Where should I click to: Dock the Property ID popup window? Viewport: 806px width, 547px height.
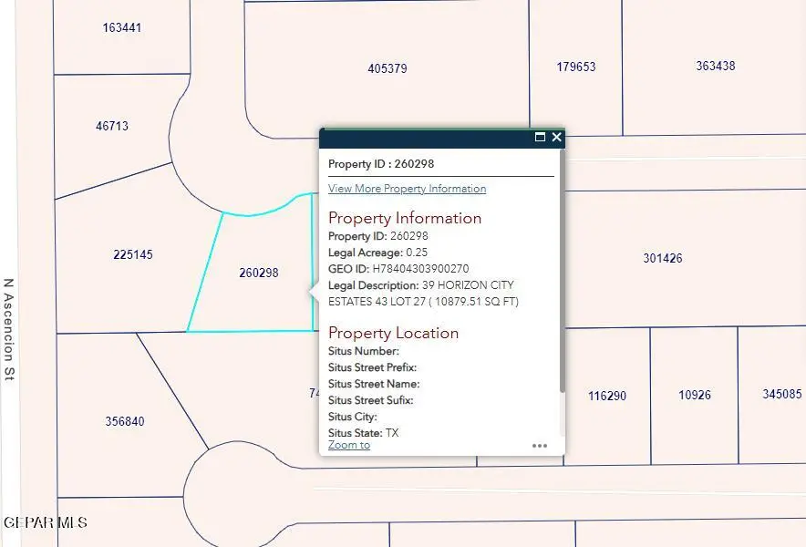point(541,137)
